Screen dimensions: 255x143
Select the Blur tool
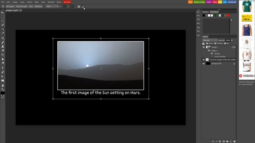pos(3,59)
